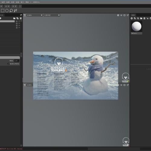Maximize the lower viewport with square icon
Viewport: 151px width, 151px height.
coord(124,85)
